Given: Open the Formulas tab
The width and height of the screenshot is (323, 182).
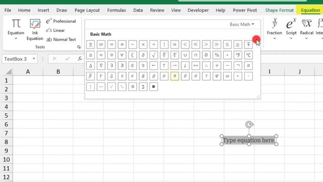Looking at the screenshot, I should (x=117, y=10).
